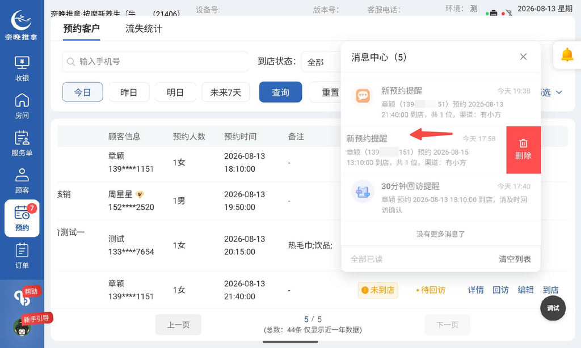
Task: Select customer 测试 133****7654
Action: pyautogui.click(x=131, y=245)
